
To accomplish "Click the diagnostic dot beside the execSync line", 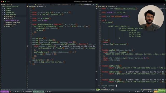I will click(x=28, y=46).
